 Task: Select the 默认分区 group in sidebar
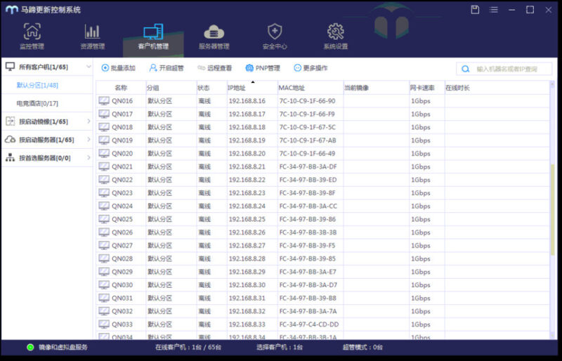[37, 85]
